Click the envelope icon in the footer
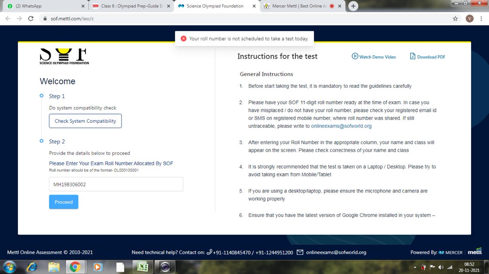489x274 pixels. 300,252
